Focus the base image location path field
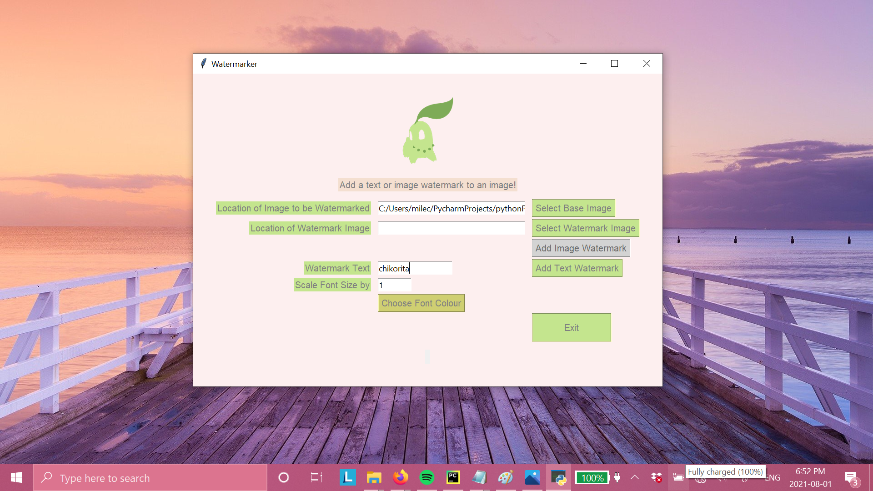The width and height of the screenshot is (873, 491). point(452,208)
